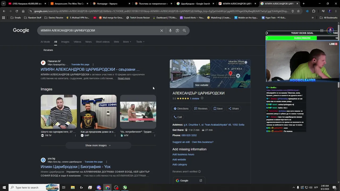Click Add business hours link
340x191 pixels.
[x=183, y=154]
